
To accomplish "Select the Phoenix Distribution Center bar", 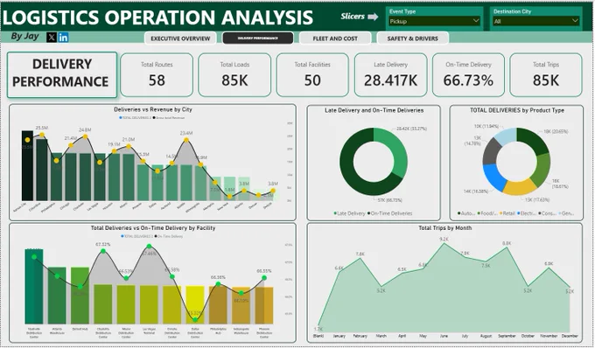I will click(x=264, y=305).
